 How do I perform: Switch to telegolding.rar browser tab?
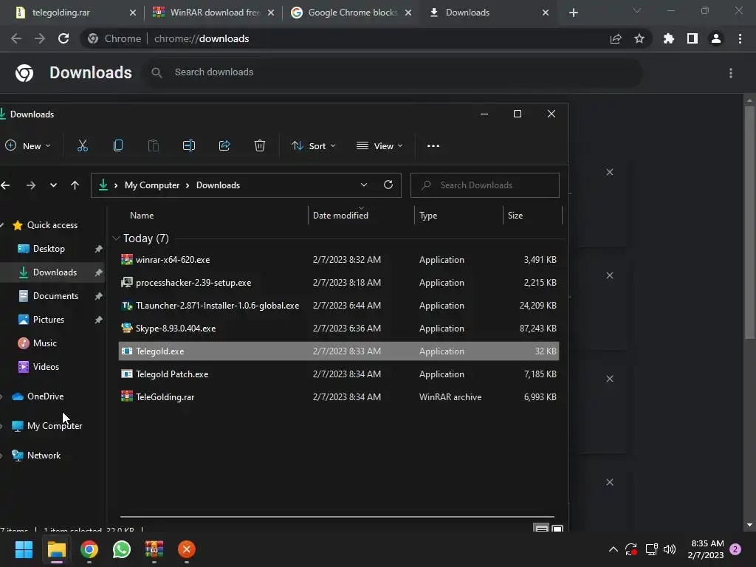61,13
